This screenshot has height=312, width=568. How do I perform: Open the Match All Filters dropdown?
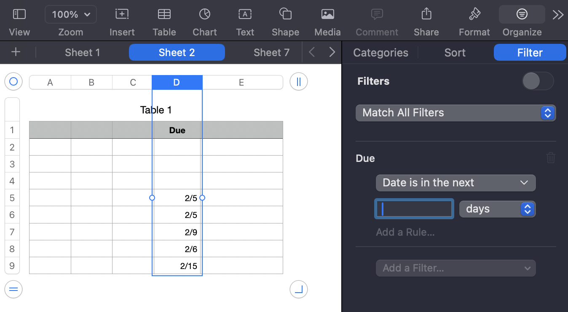[455, 113]
